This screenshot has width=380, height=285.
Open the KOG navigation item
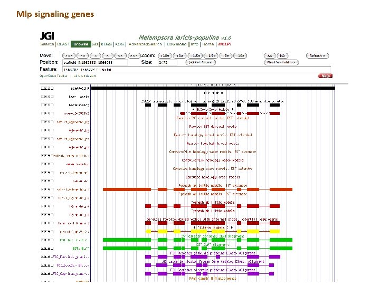pyautogui.click(x=119, y=44)
